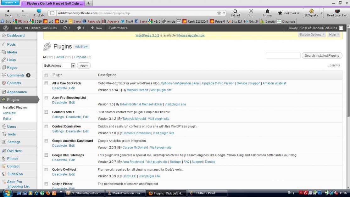Click the updates refresh icon in admin bar
The width and height of the screenshot is (350, 197).
[x=65, y=28]
